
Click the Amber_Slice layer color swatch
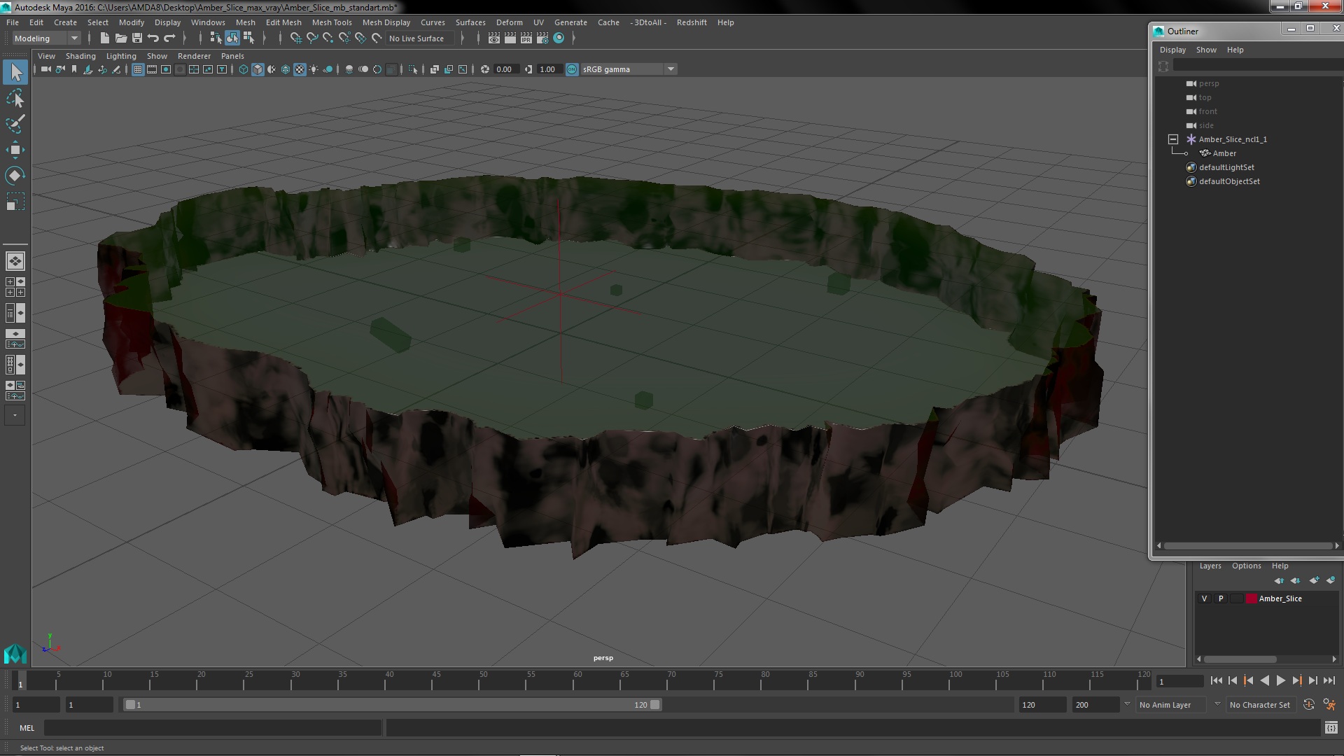(1251, 598)
